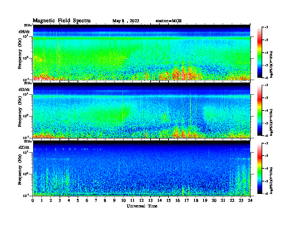The image size is (298, 230).
Task: Click the dZ/dt spectrogram plot area
Action: pos(141,168)
